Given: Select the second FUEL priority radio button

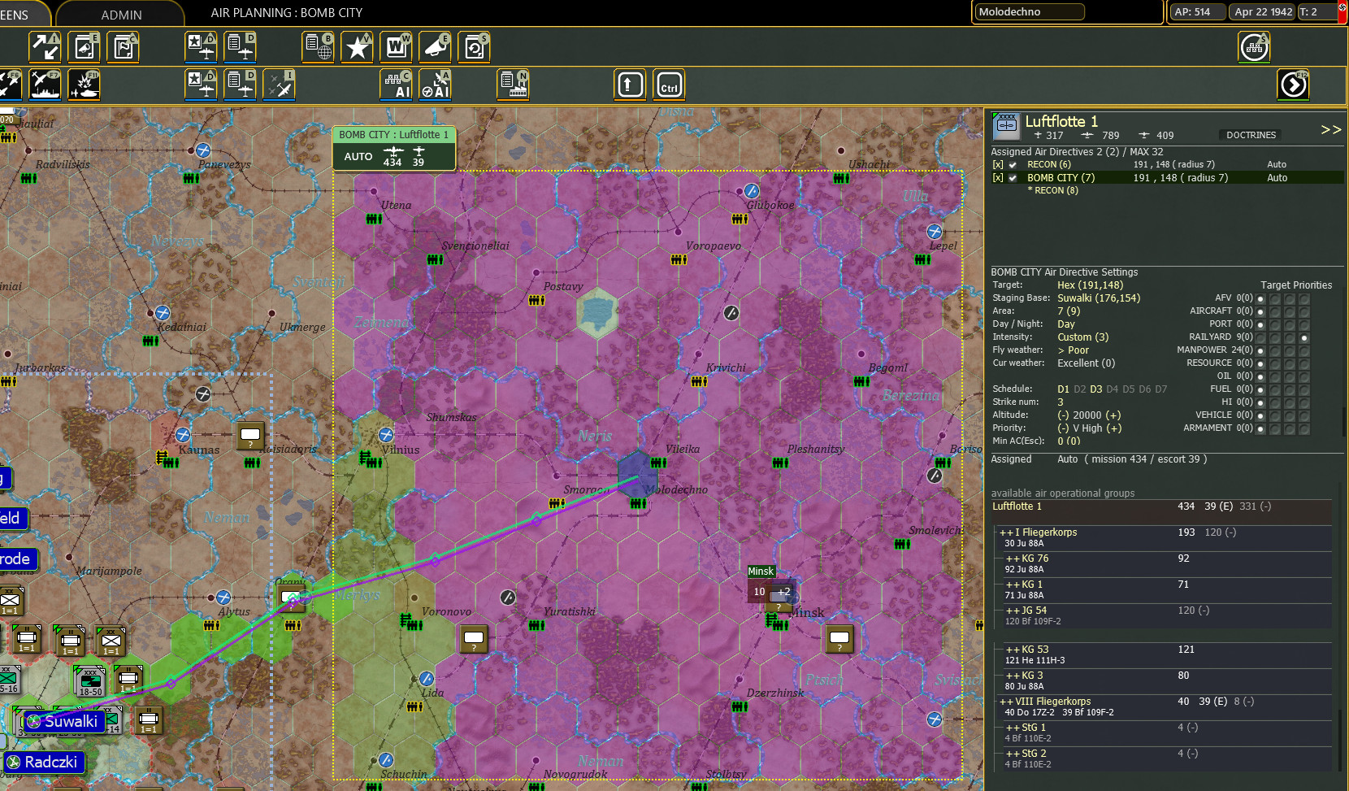Looking at the screenshot, I should click(x=1275, y=389).
